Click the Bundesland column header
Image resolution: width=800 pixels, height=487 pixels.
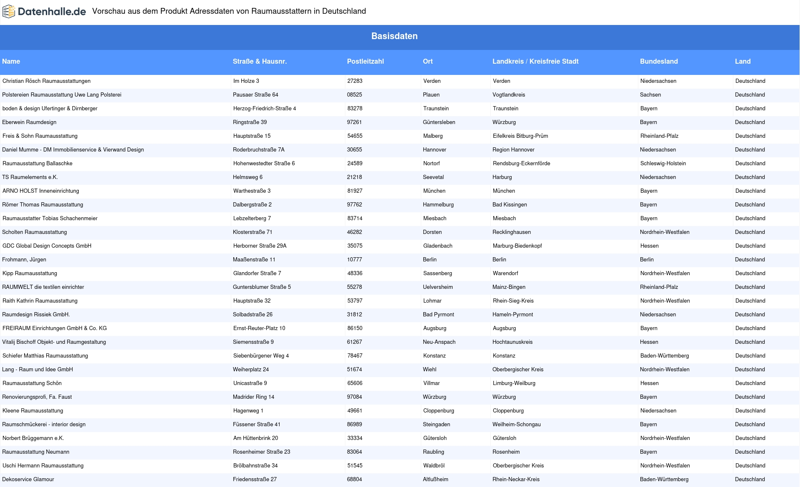659,61
